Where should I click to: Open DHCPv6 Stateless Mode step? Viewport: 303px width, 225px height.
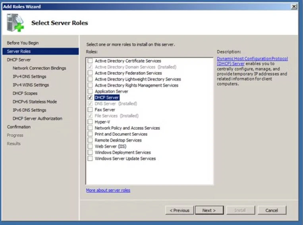pyautogui.click(x=35, y=102)
